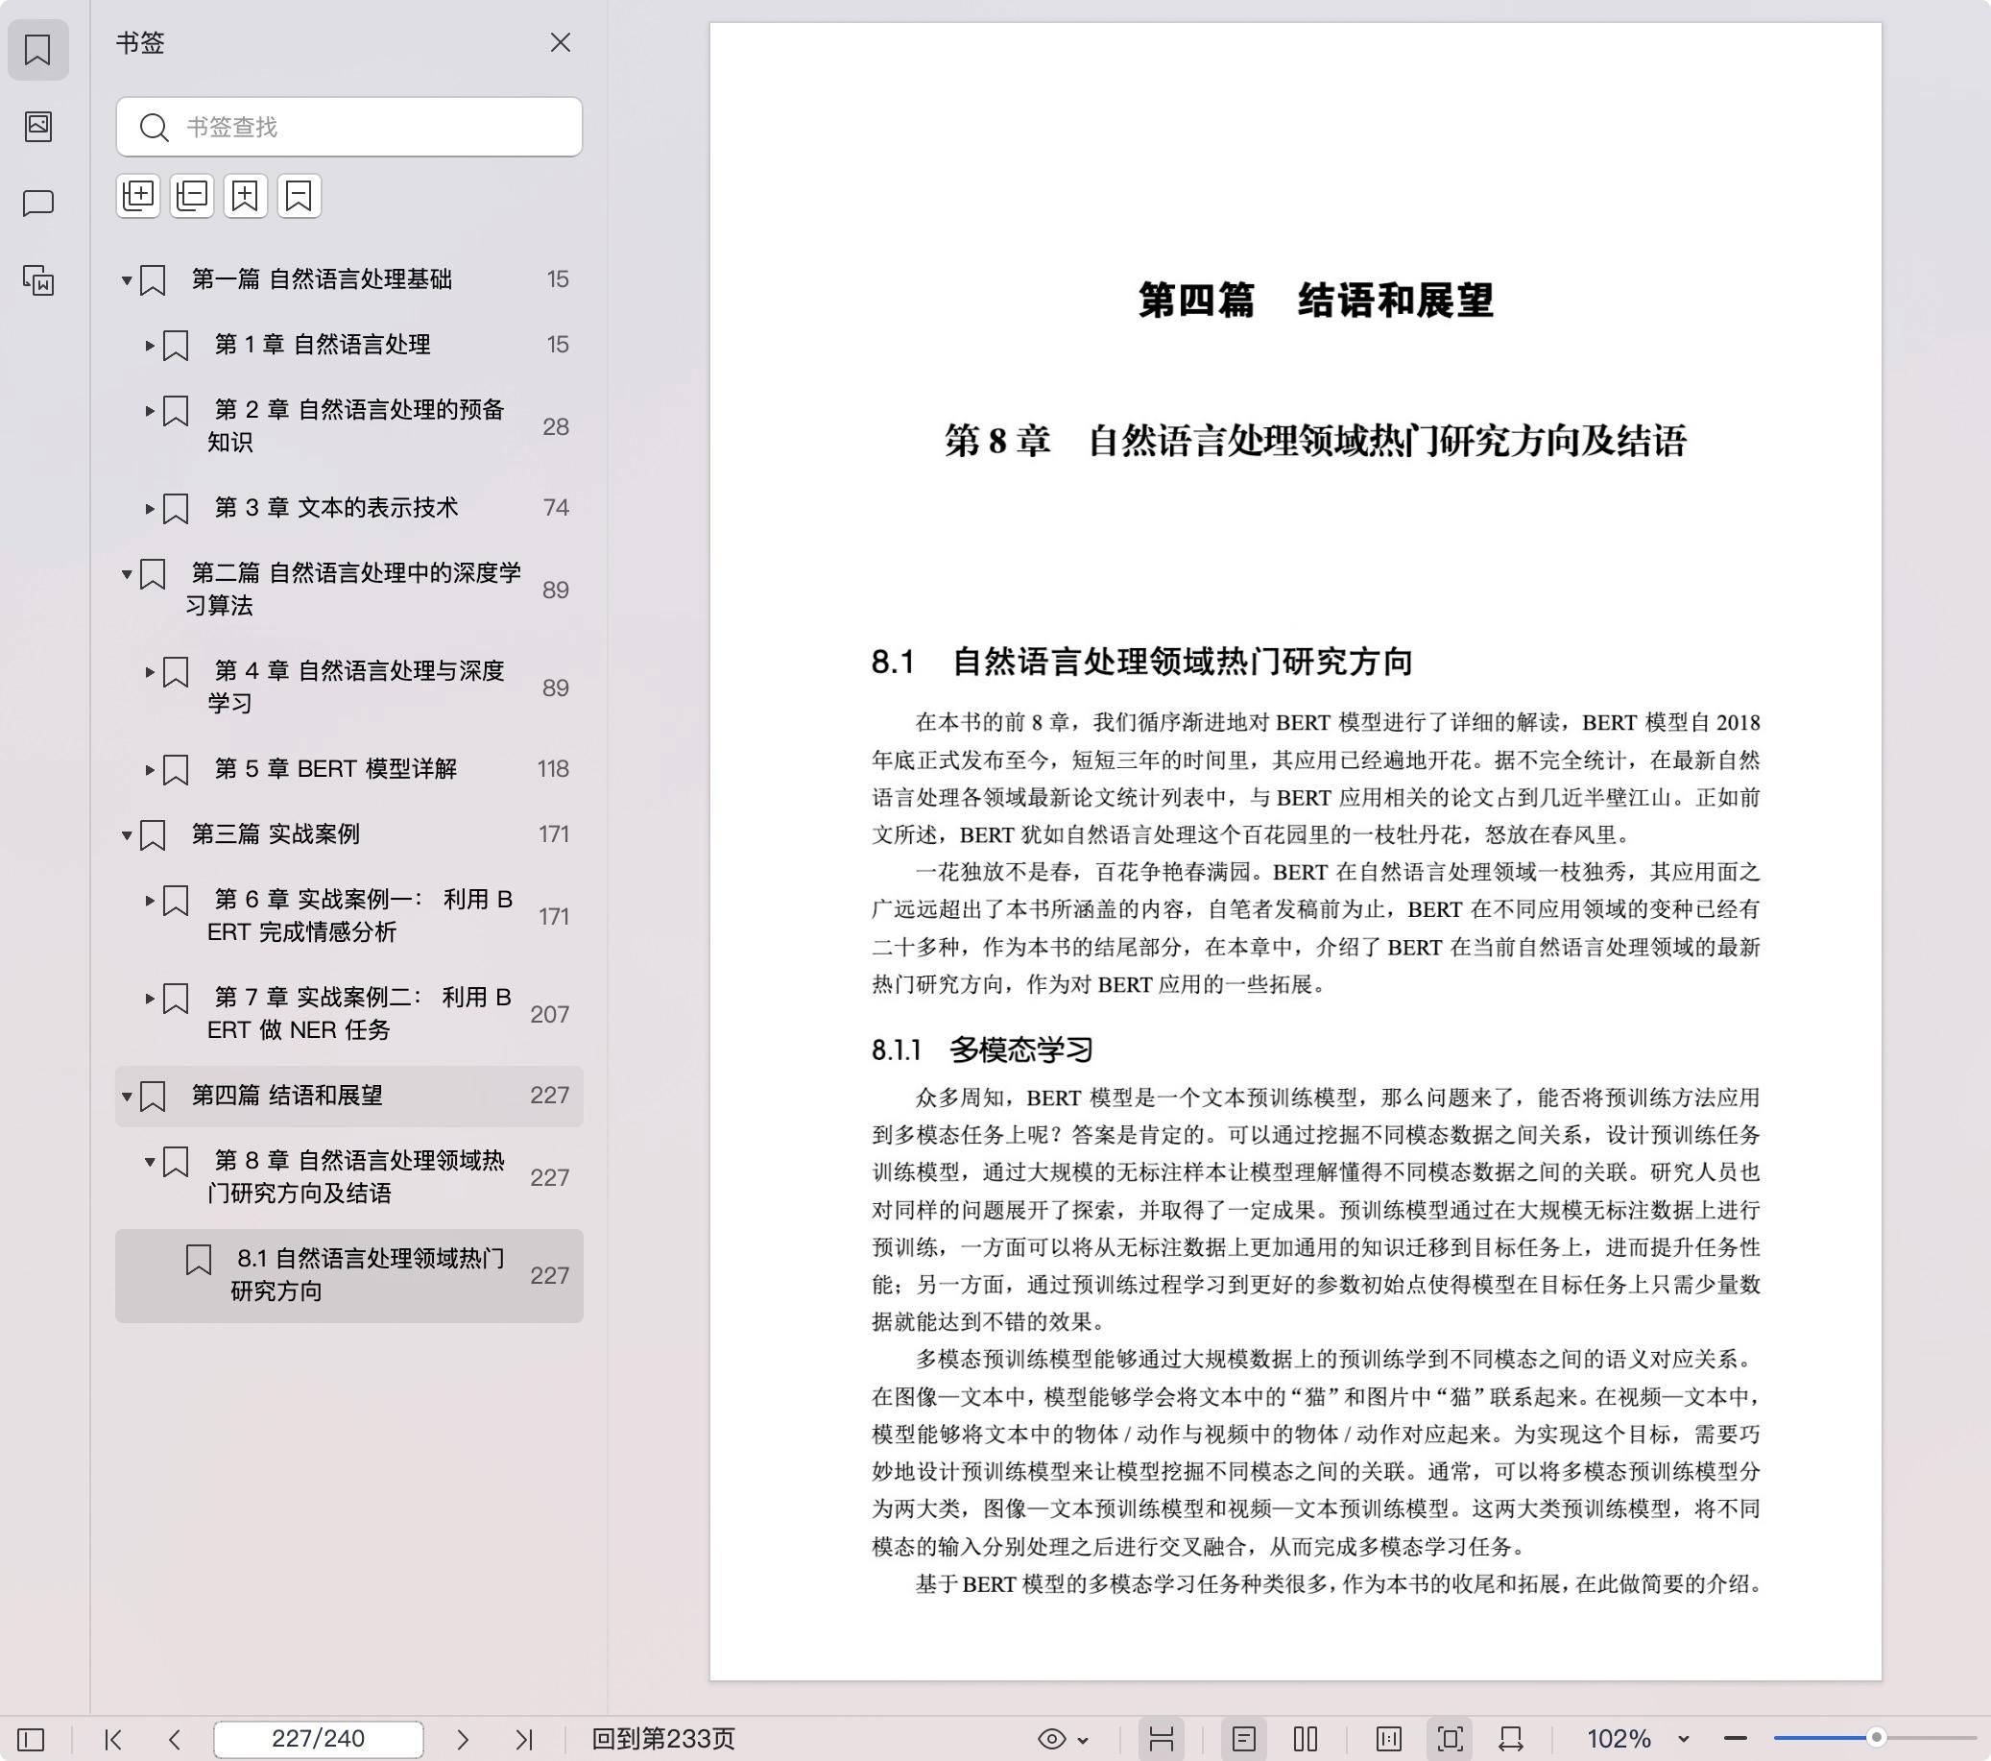Select the fit width icon
Viewport: 1991px width, 1761px height.
(1511, 1739)
